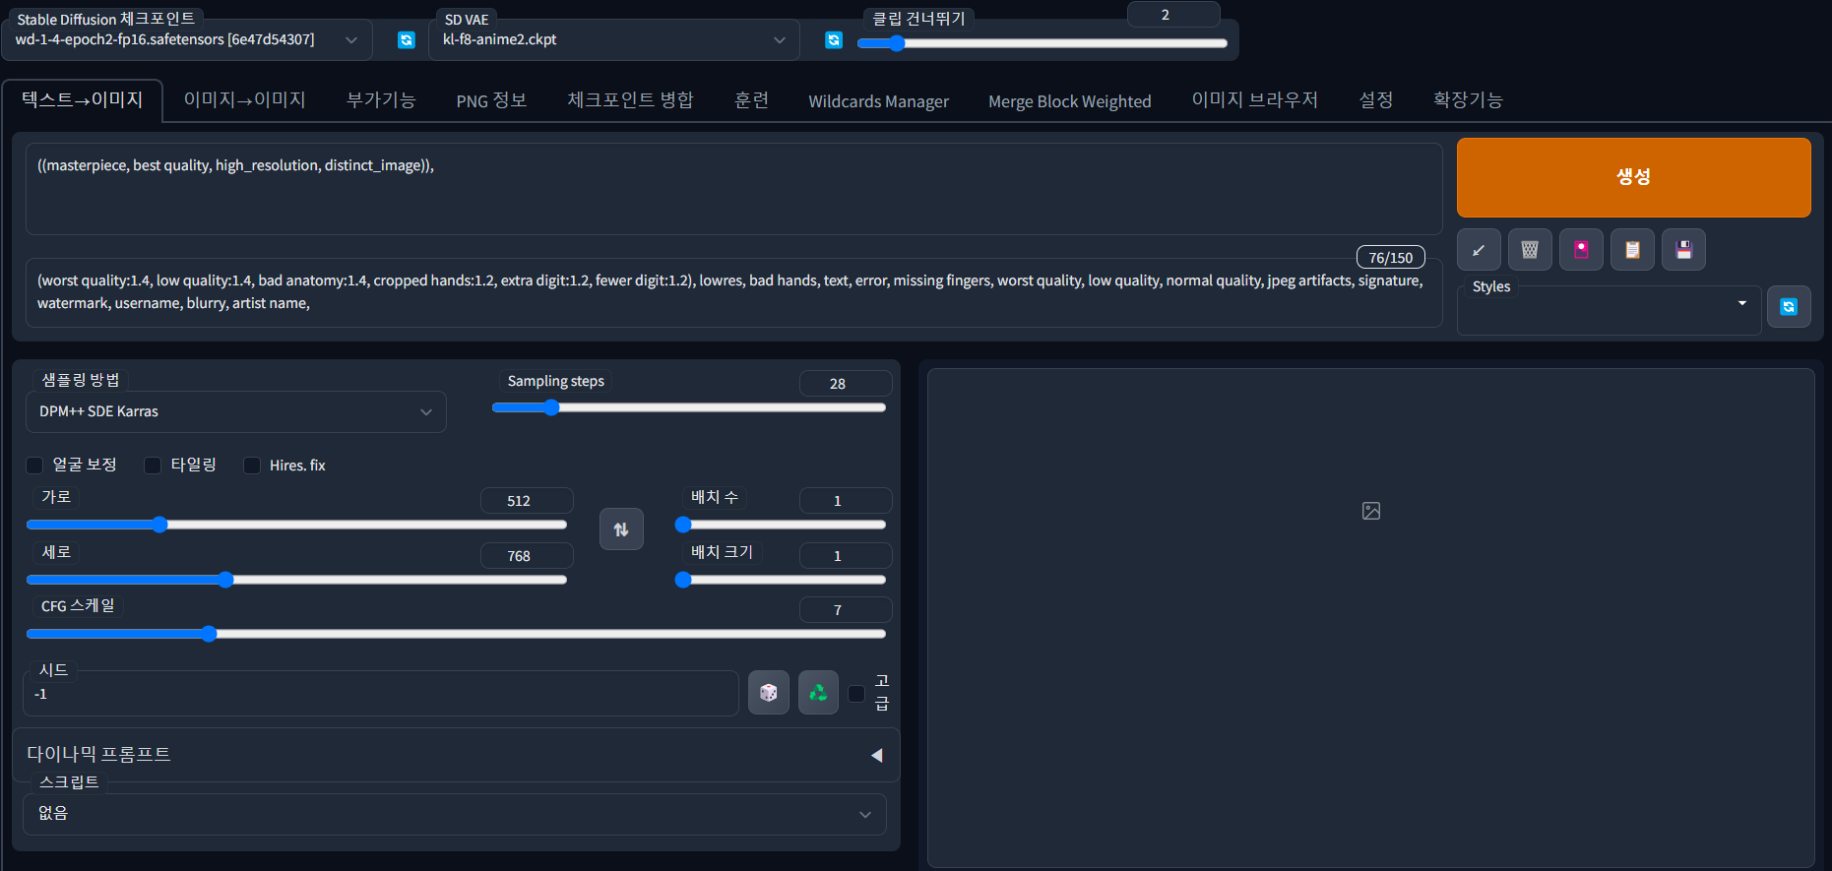Screen dimensions: 1832x871
Task: Click the arrow icon below the 생성 button
Action: (1479, 250)
